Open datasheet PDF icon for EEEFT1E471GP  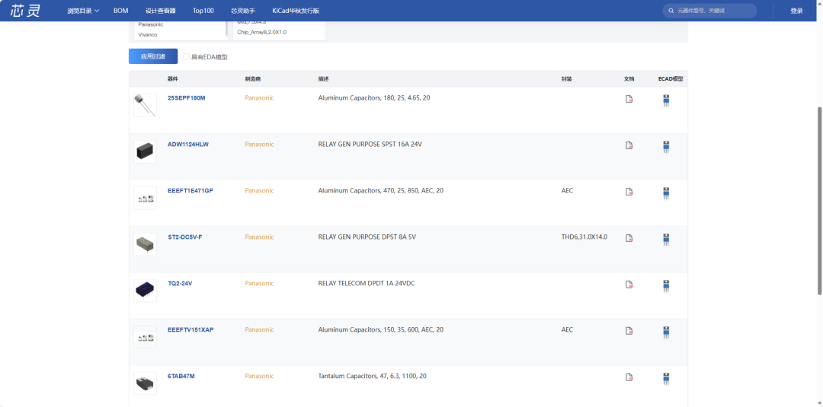pyautogui.click(x=629, y=192)
